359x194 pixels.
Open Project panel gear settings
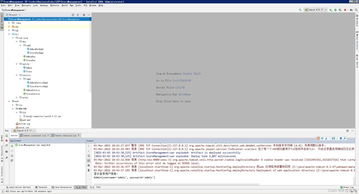[84, 15]
